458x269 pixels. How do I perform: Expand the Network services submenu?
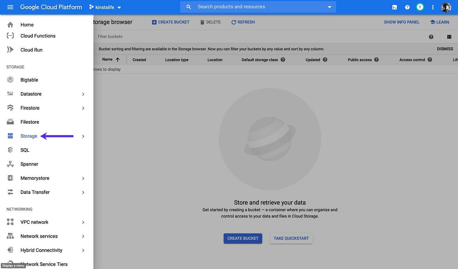83,236
